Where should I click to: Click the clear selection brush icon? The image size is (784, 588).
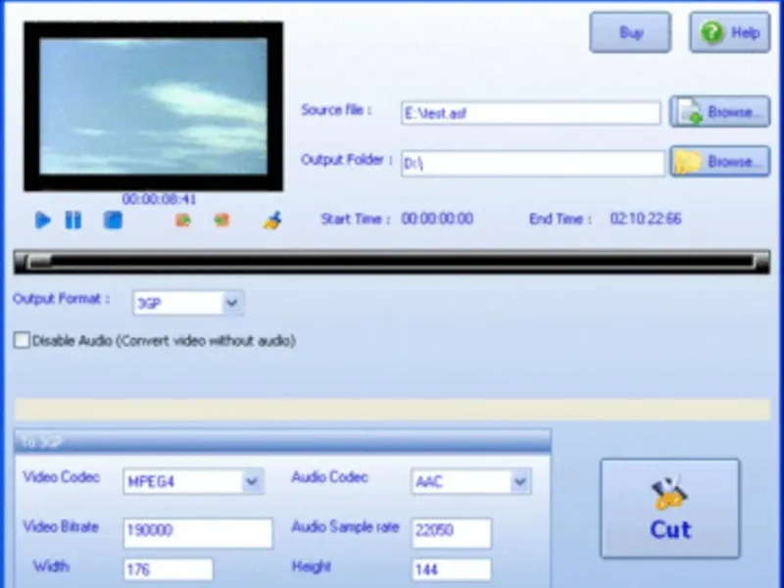click(272, 220)
